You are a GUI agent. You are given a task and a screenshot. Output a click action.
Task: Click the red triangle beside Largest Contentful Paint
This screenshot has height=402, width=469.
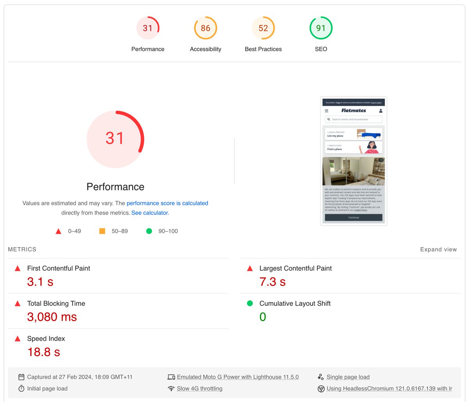click(x=250, y=268)
